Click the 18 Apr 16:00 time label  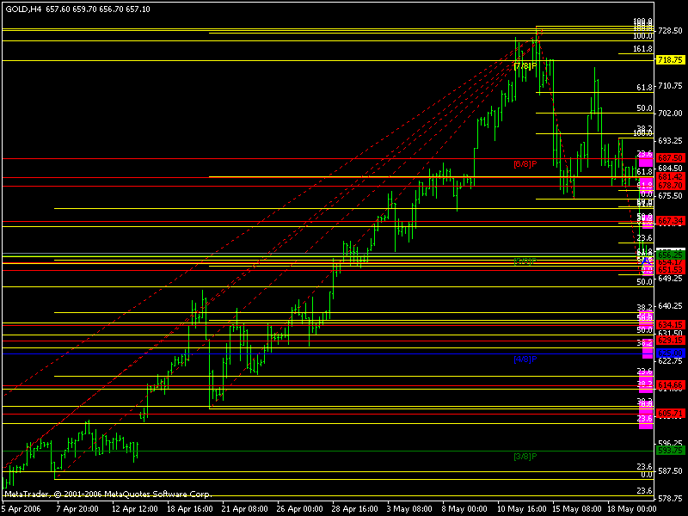(189, 509)
